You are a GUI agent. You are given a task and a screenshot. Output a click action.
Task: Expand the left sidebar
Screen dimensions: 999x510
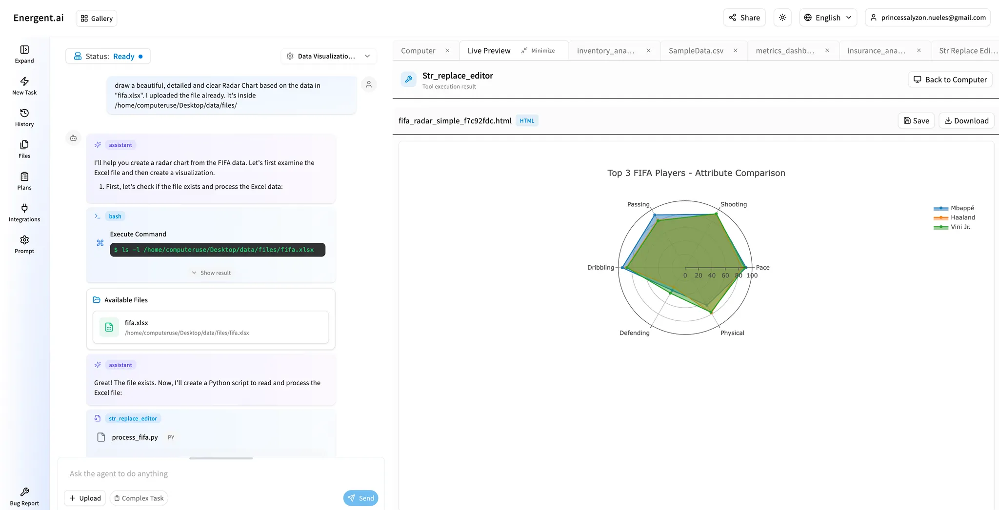24,54
